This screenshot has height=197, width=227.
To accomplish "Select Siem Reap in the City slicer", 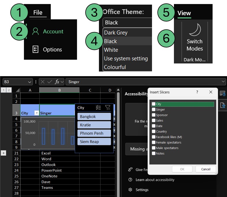I will [x=94, y=142].
